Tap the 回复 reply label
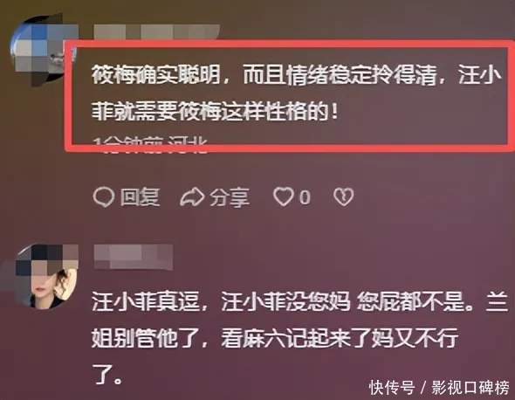The width and height of the screenshot is (515, 400). [x=141, y=197]
